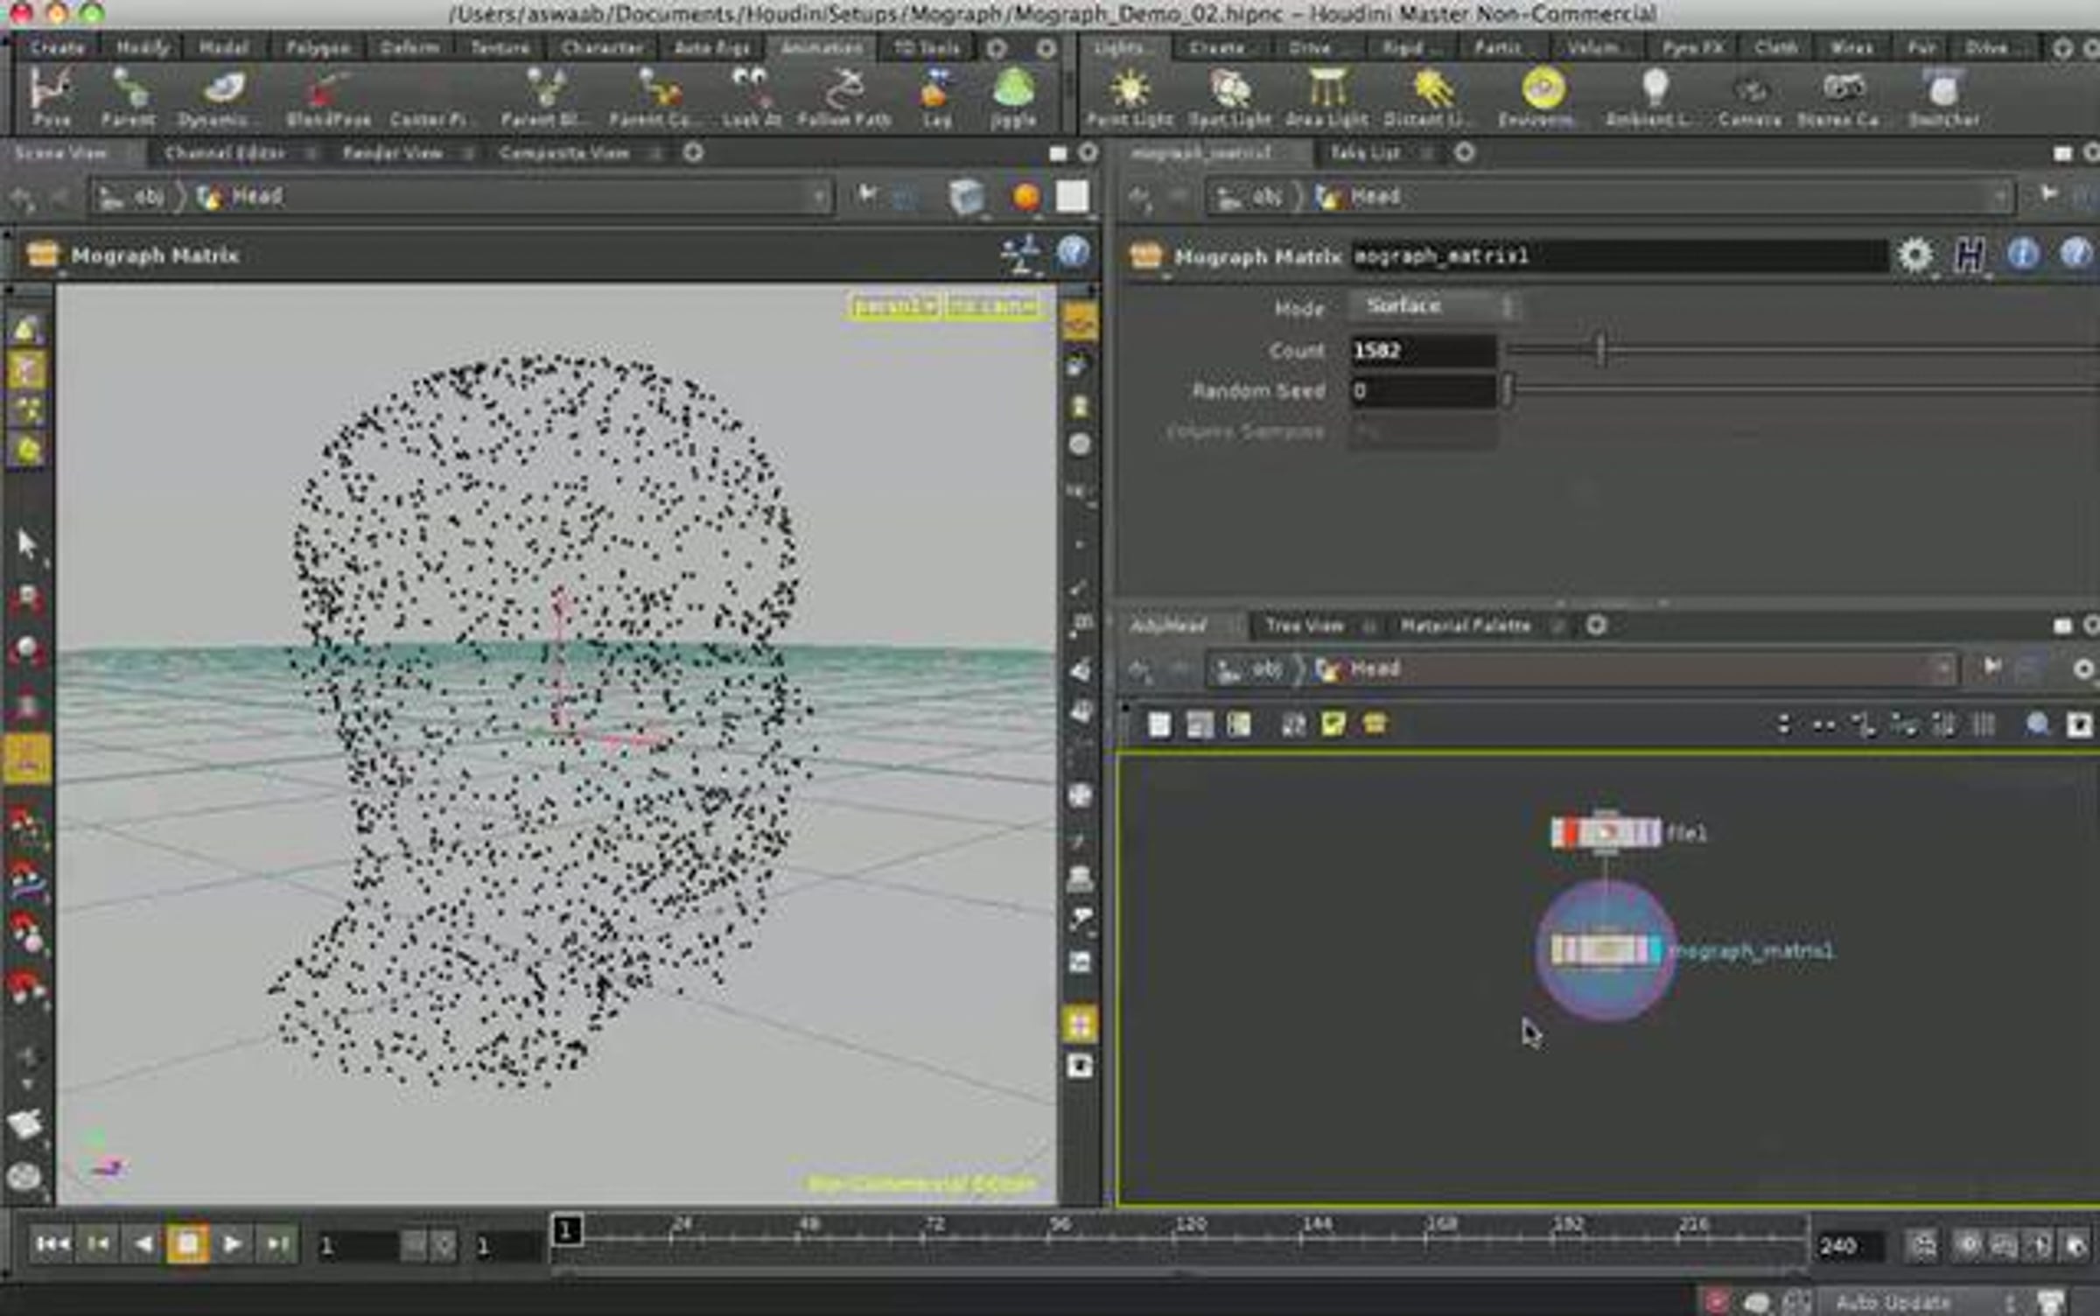Viewport: 2100px width, 1316px height.
Task: Create an Area Light from the shelf
Action: point(1326,98)
